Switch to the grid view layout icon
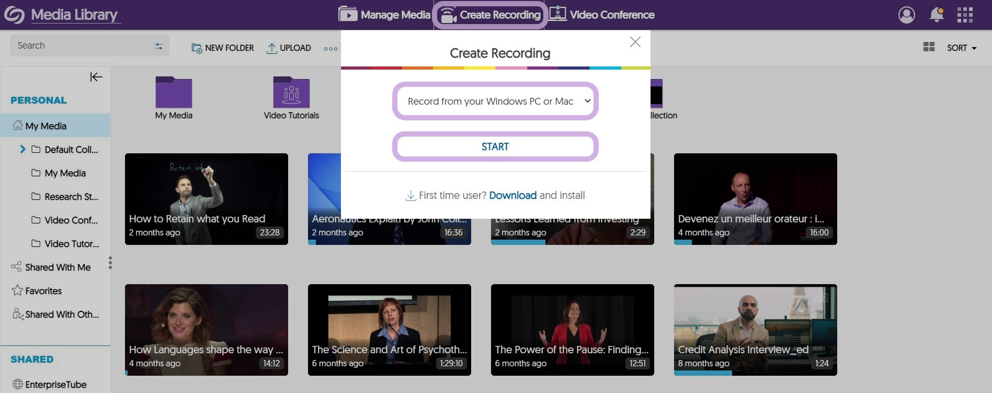This screenshot has height=393, width=992. [x=929, y=47]
